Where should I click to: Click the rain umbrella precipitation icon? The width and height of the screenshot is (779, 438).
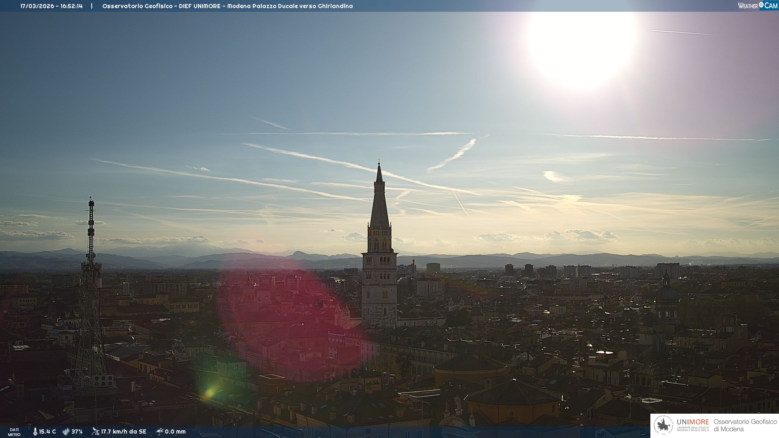pos(159,432)
